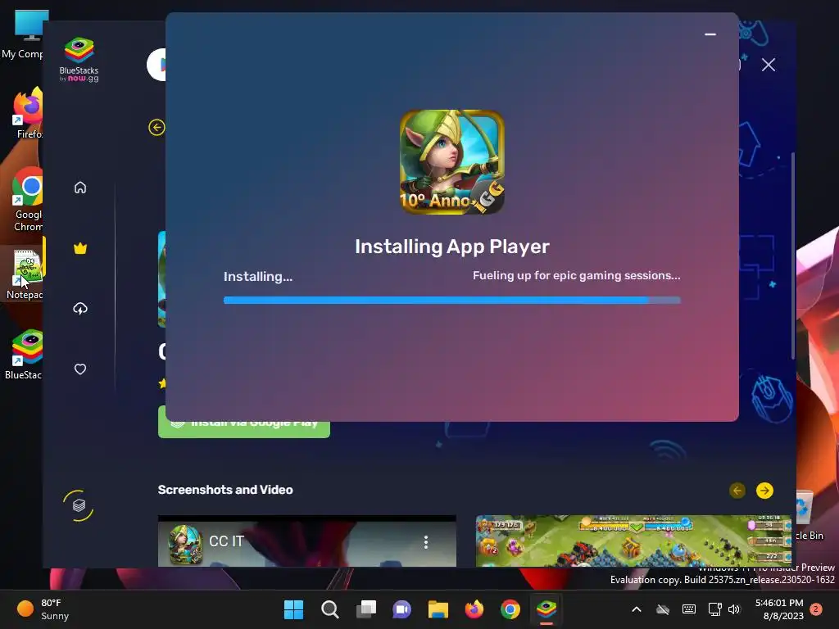839x629 pixels.
Task: Open the weather widget showing 80°F Sunny
Action: 43,609
